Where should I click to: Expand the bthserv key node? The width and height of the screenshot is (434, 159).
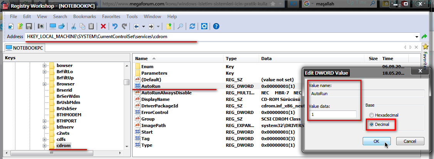click(44, 127)
